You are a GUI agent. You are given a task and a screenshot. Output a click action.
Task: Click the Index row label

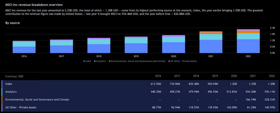(9, 84)
